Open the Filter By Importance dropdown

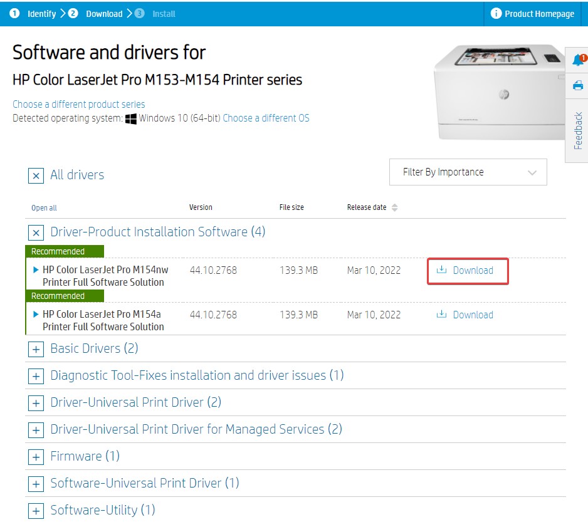click(x=468, y=172)
